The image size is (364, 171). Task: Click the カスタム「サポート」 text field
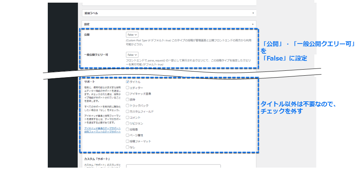coord(173,167)
